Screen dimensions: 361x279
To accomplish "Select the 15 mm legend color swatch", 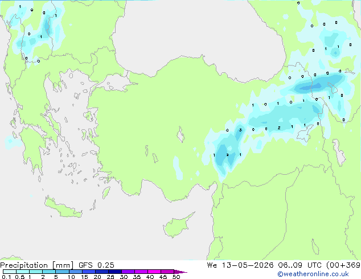I will 88,272.
